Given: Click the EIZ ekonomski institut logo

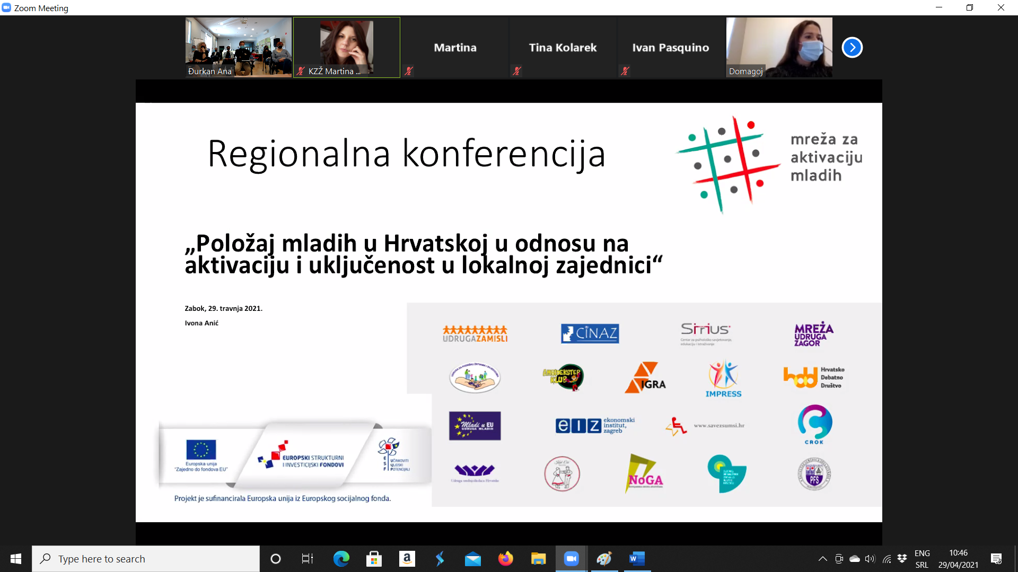Looking at the screenshot, I should [595, 425].
